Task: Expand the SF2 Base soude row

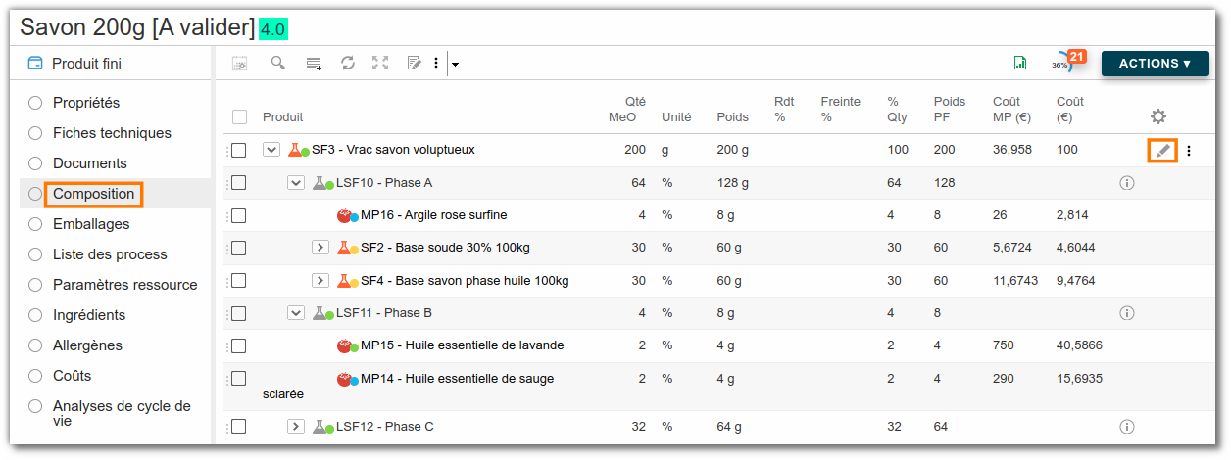Action: click(x=320, y=248)
